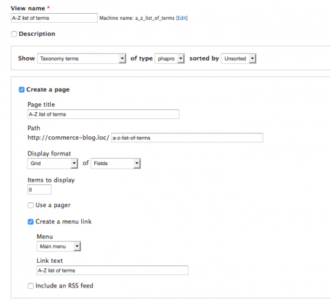This screenshot has height=302, width=330.
Task: Open the machine name Edit link
Action: coord(182,18)
